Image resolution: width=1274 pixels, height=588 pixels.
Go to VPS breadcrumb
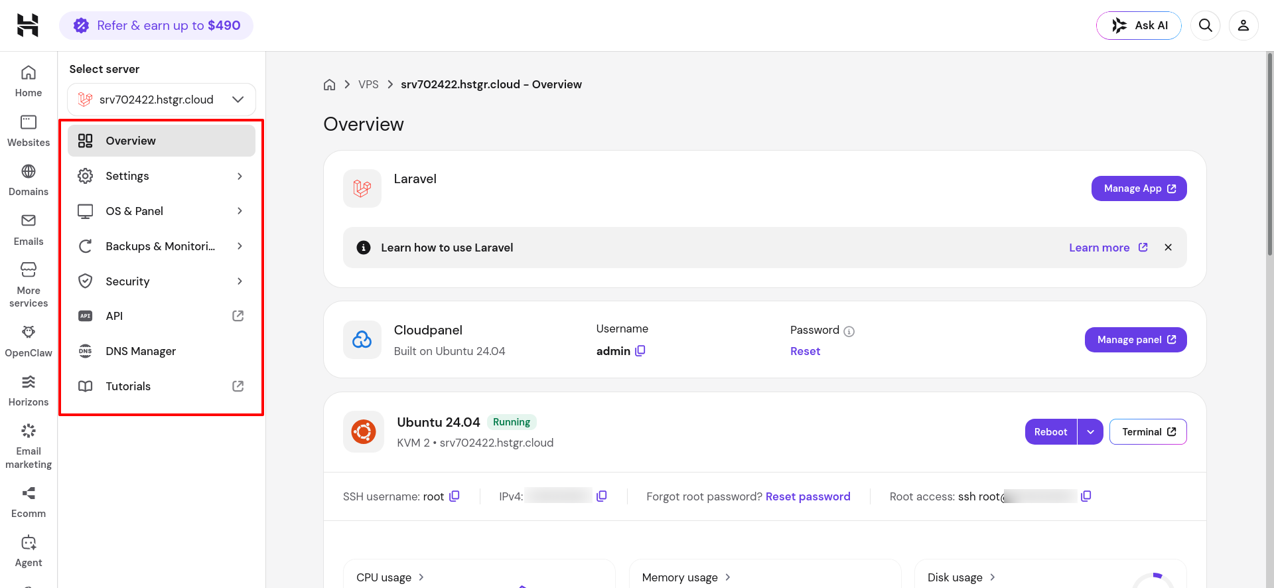(368, 84)
